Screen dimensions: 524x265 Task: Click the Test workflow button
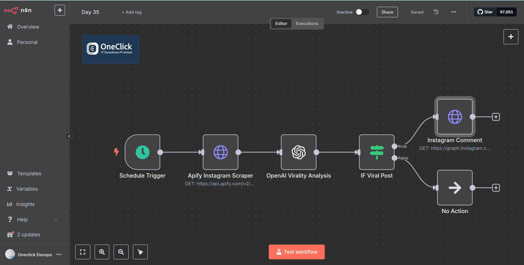coord(297,252)
